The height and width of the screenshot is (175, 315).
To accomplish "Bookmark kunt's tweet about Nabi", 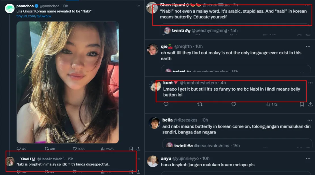I will [x=302, y=104].
